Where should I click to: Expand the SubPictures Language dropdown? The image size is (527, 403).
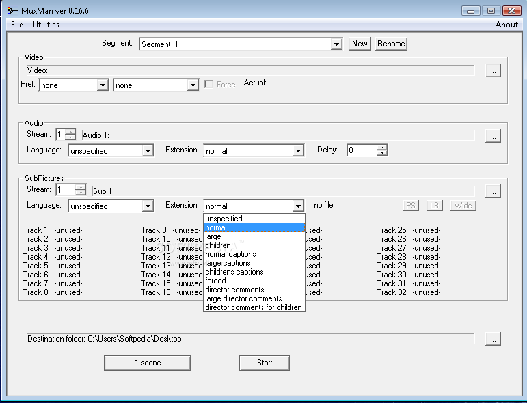[x=148, y=206]
